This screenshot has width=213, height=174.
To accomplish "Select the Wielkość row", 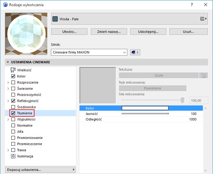I will click(x=40, y=70).
